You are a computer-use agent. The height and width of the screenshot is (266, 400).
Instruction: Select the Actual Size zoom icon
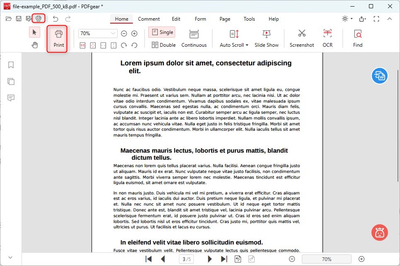coord(82,46)
